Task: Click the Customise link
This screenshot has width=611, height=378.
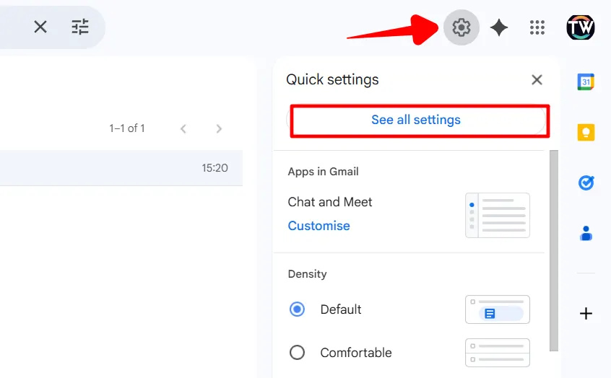Action: coord(318,226)
